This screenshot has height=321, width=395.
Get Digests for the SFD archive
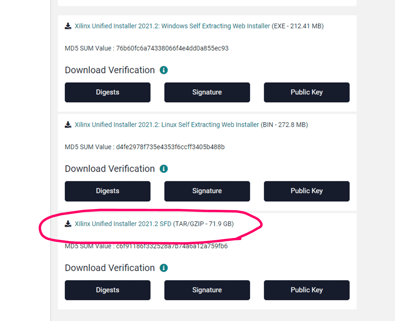coord(108,290)
